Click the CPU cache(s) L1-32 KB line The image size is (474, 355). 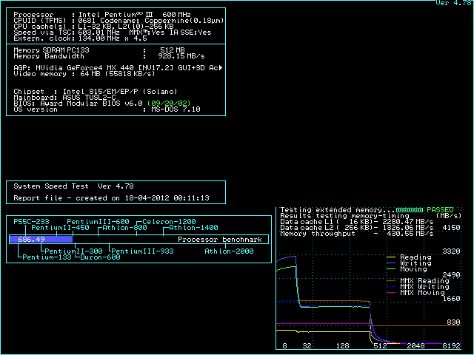(x=94, y=27)
